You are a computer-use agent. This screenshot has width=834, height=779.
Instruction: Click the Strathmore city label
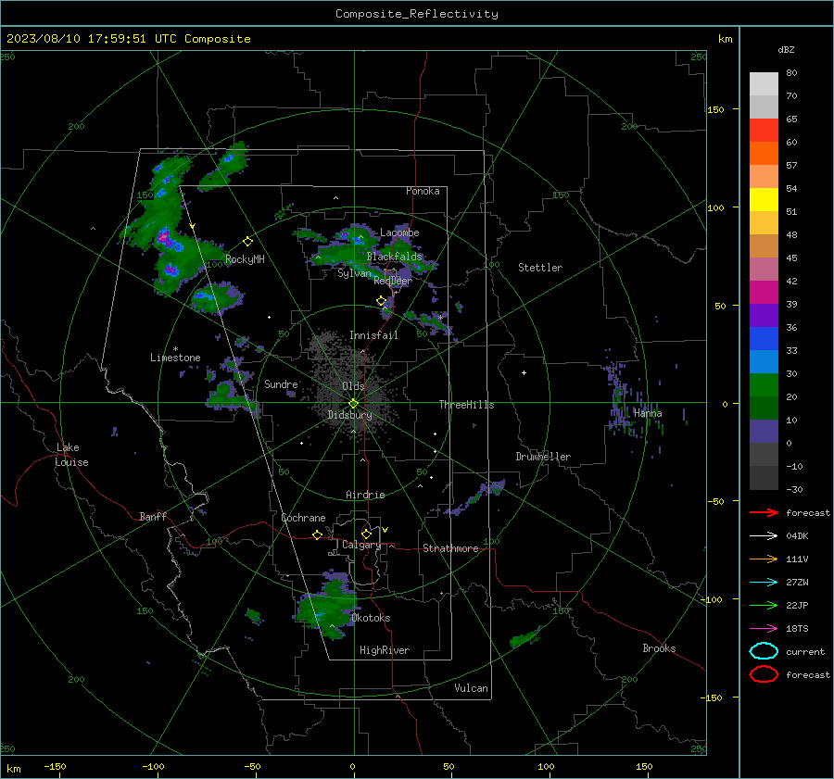450,548
